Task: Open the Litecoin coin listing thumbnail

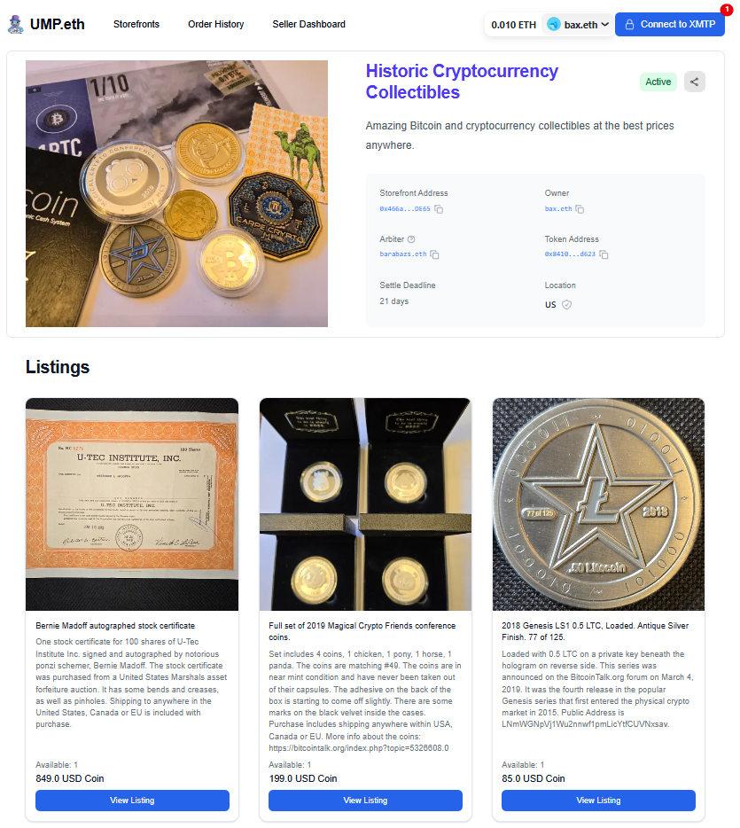Action: point(598,504)
